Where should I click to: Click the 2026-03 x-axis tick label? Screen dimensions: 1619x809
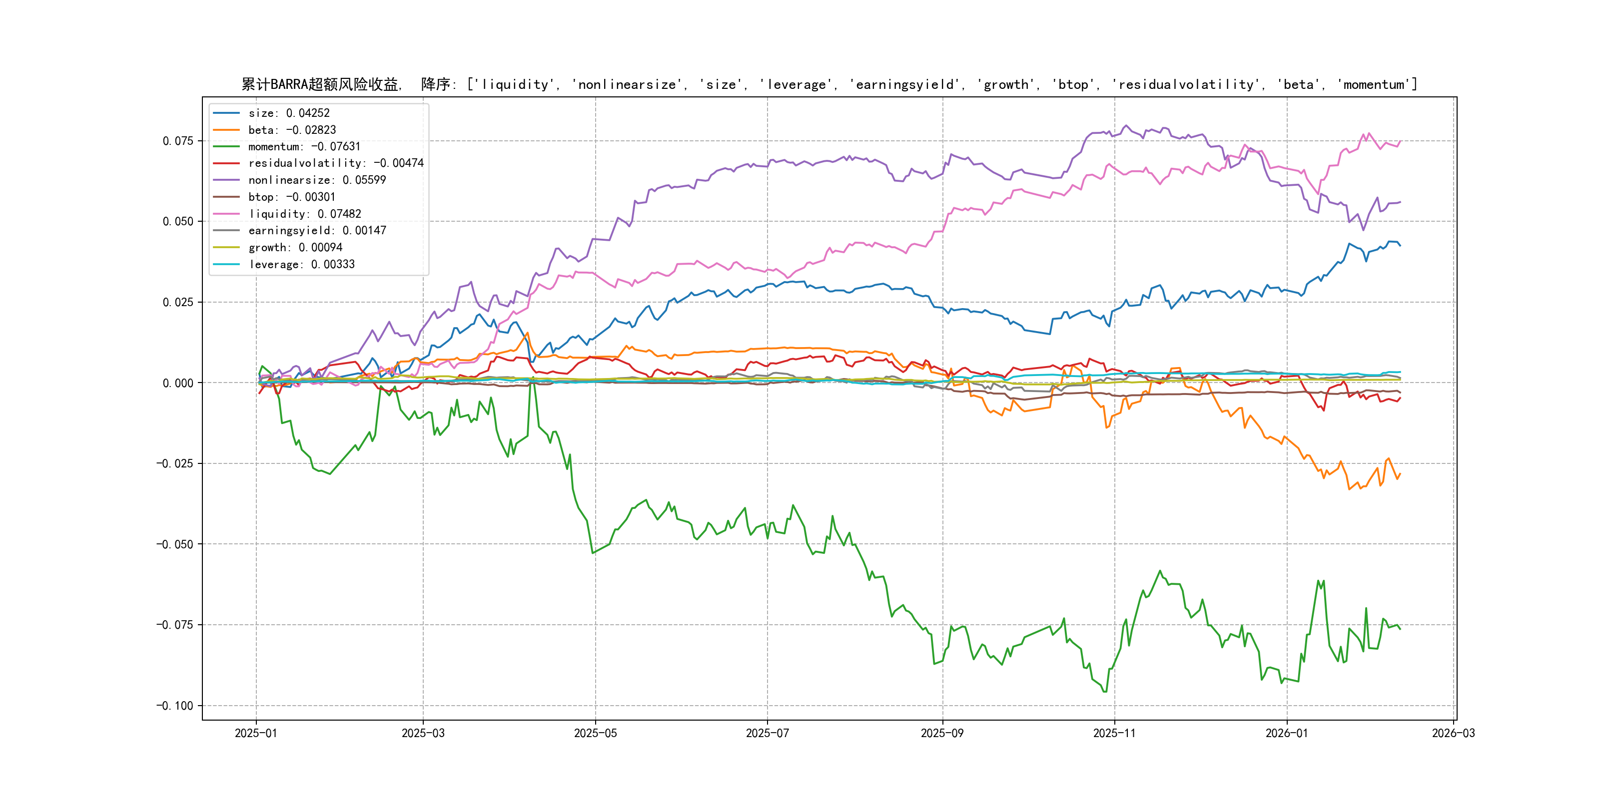click(1453, 733)
